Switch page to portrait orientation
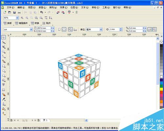 [59, 29]
